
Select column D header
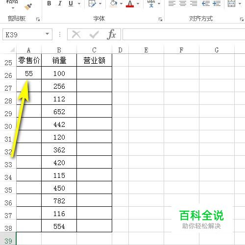pos(120,50)
